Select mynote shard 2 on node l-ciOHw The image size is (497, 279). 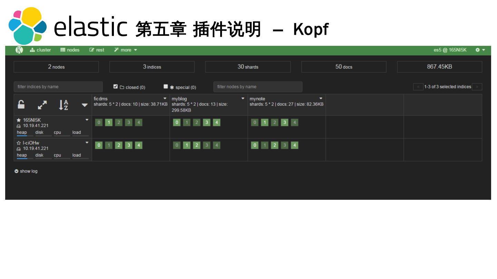tap(275, 145)
